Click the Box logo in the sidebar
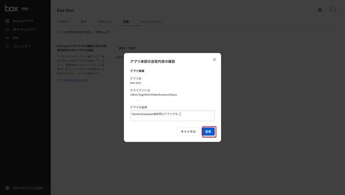Viewport: 345px width, 195px height. 11,9
